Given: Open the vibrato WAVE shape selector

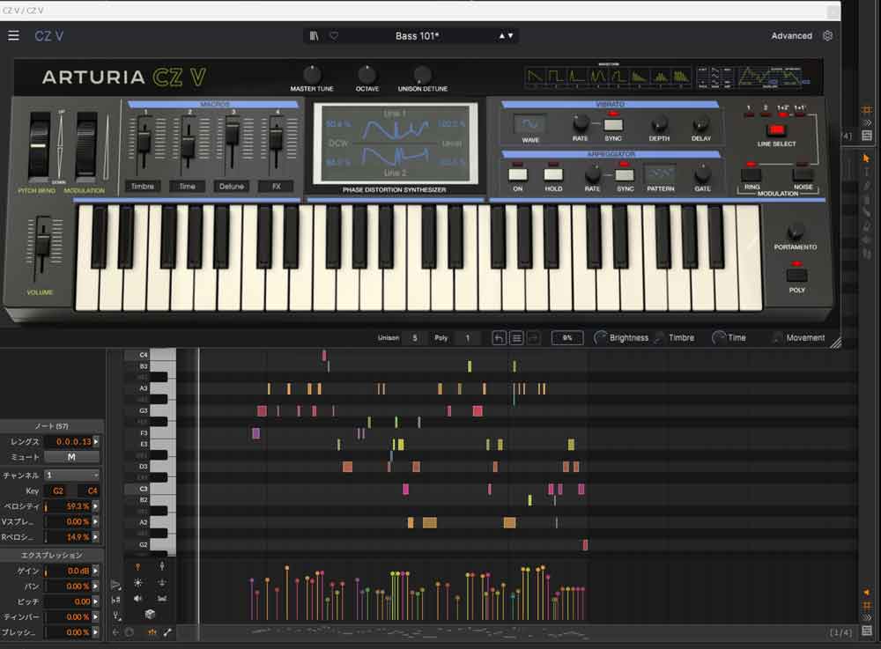Looking at the screenshot, I should click(530, 124).
